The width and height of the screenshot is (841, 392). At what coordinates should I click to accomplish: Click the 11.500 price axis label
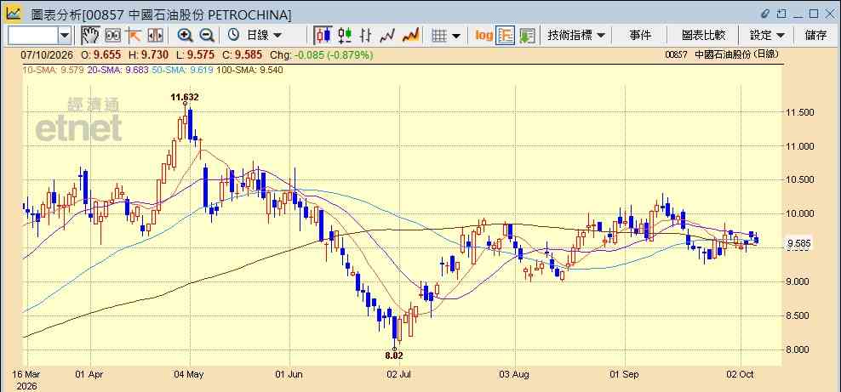[x=799, y=112]
